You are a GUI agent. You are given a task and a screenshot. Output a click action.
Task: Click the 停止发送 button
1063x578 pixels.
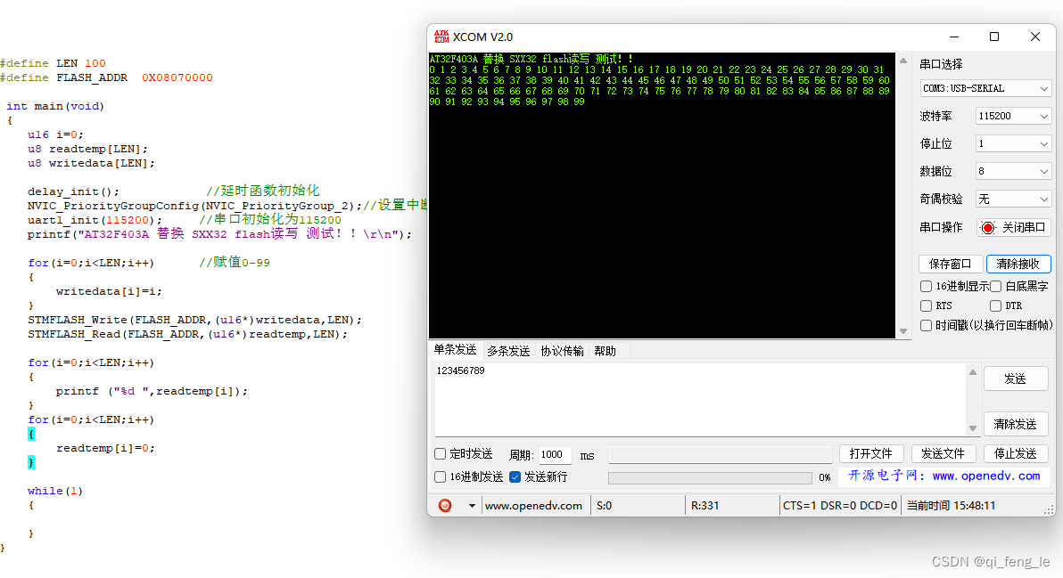coord(1016,453)
